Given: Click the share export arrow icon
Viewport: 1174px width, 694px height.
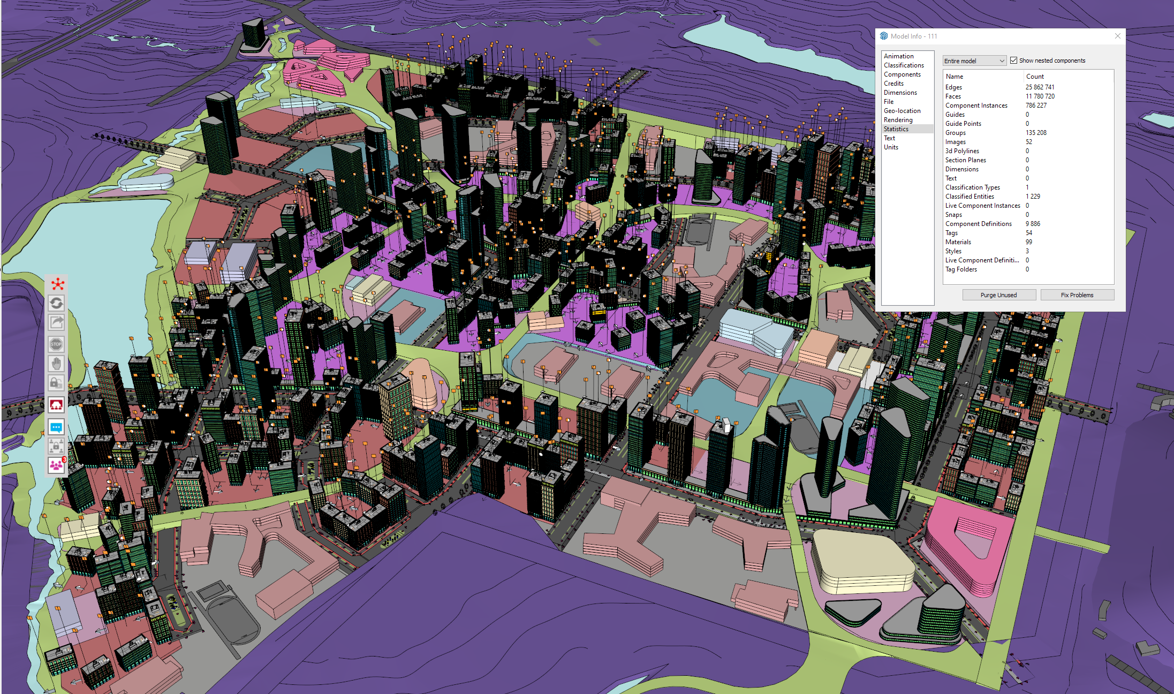Looking at the screenshot, I should coord(57,323).
